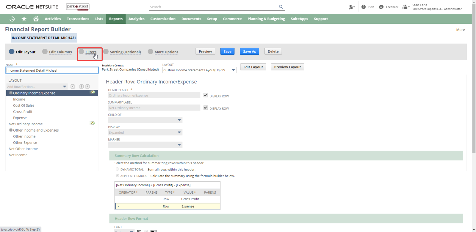Image resolution: width=476 pixels, height=232 pixels.
Task: Open the Font size dropdown
Action: coord(125,231)
